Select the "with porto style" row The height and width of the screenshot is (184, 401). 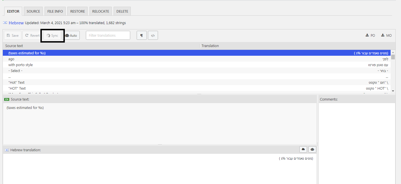196,65
